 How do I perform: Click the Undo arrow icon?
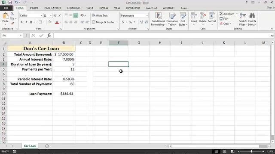pos(16,3)
